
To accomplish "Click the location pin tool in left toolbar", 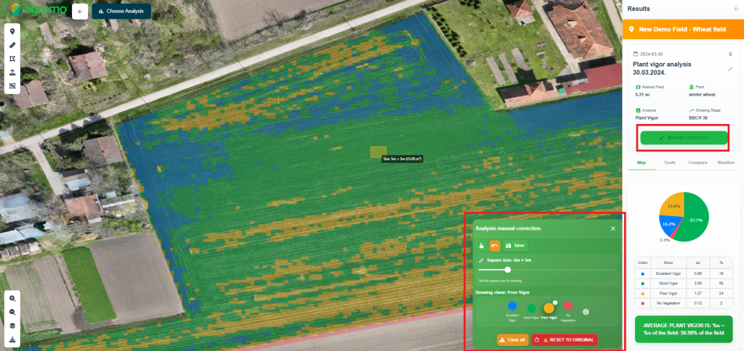I will [12, 31].
